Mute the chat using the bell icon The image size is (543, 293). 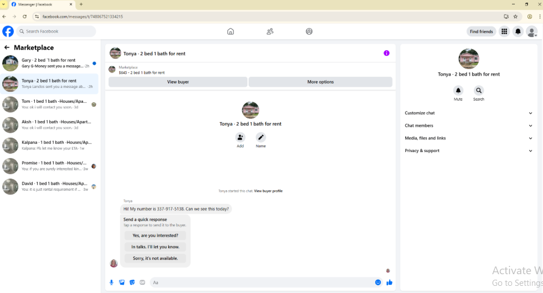458,90
